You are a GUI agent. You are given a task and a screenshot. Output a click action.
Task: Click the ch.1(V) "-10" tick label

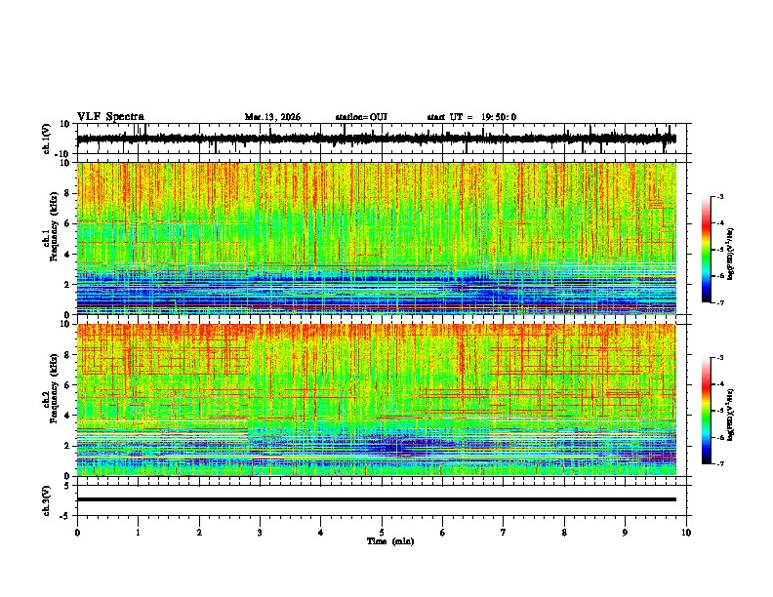pos(63,154)
